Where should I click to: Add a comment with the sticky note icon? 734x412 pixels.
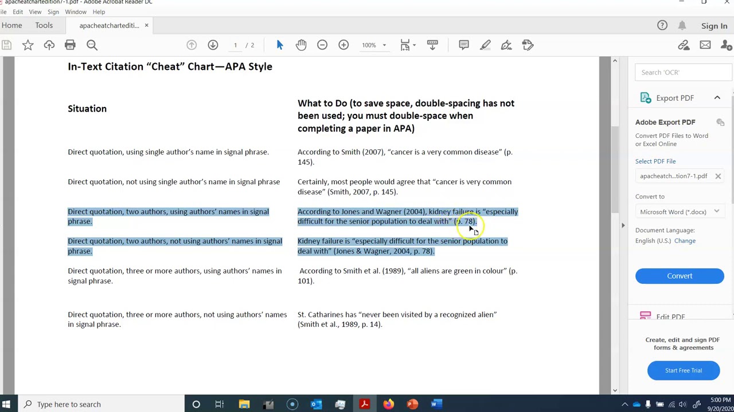click(x=464, y=45)
